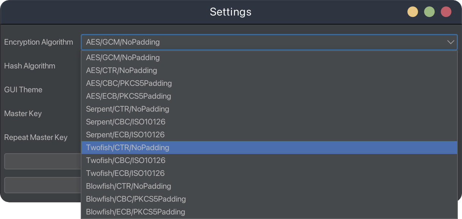
Task: Select Serpent/CBC/ISO10126 from the list
Action: [x=125, y=122]
